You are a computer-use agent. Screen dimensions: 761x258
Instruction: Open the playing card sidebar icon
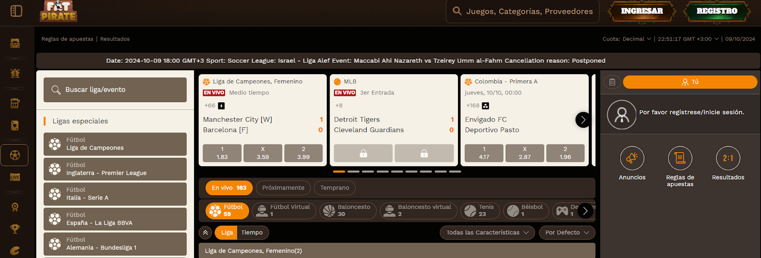pyautogui.click(x=15, y=125)
